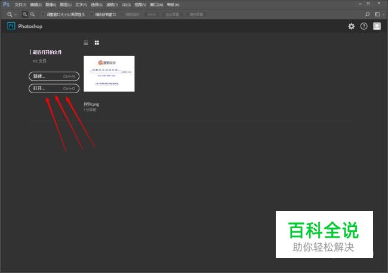
Task: Open the workspace switcher icon
Action: pos(377,14)
